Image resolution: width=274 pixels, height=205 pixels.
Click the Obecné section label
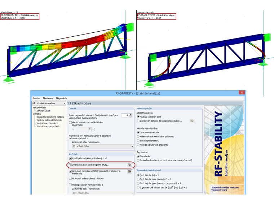[72, 109]
